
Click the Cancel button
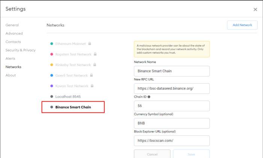click(x=152, y=154)
